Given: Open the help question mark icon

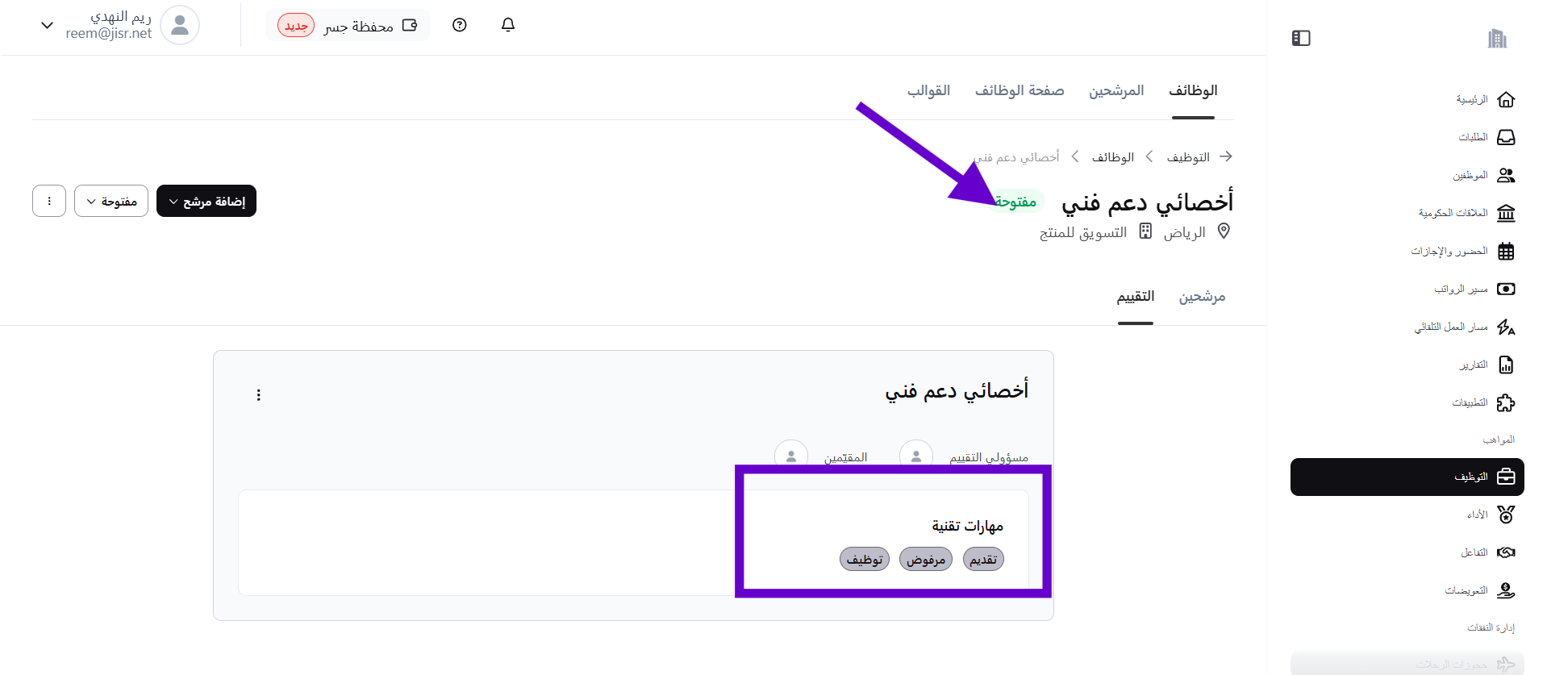Looking at the screenshot, I should (460, 25).
